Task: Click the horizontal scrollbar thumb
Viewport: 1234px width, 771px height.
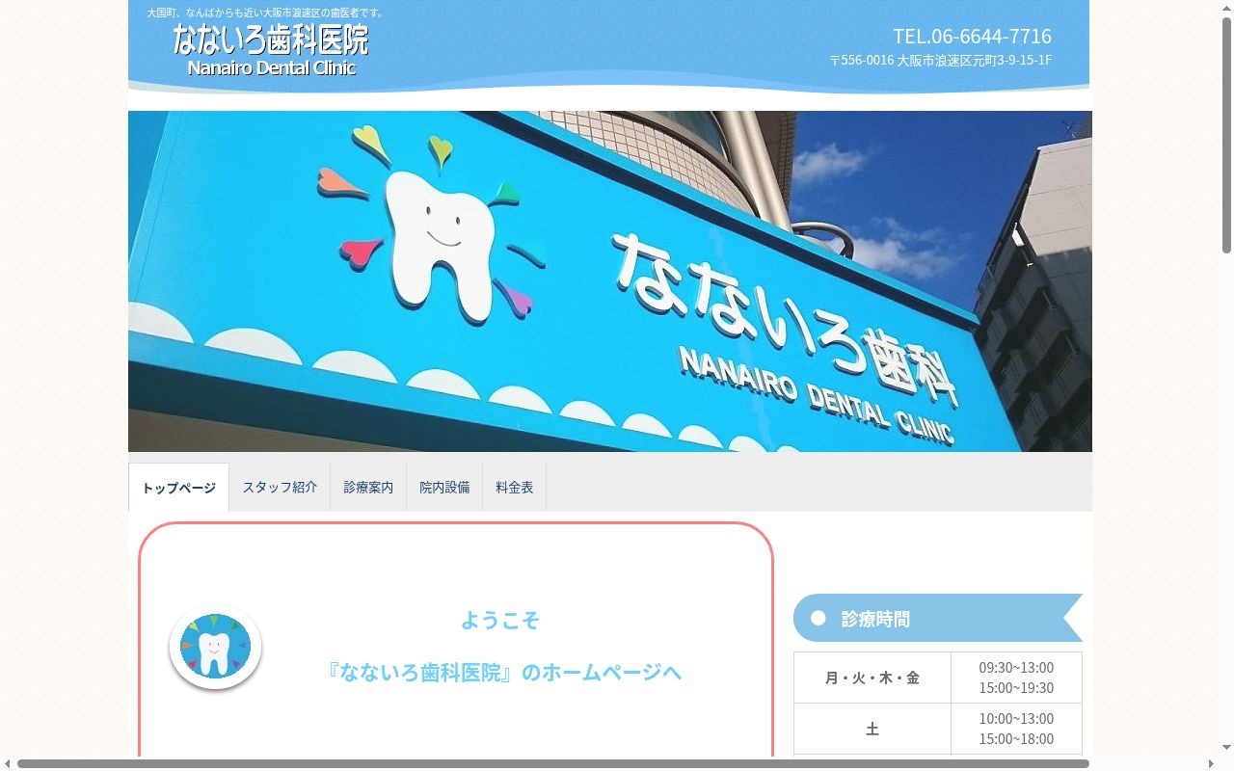Action: (552, 763)
